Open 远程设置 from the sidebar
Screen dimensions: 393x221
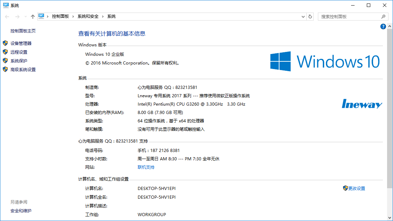(19, 52)
